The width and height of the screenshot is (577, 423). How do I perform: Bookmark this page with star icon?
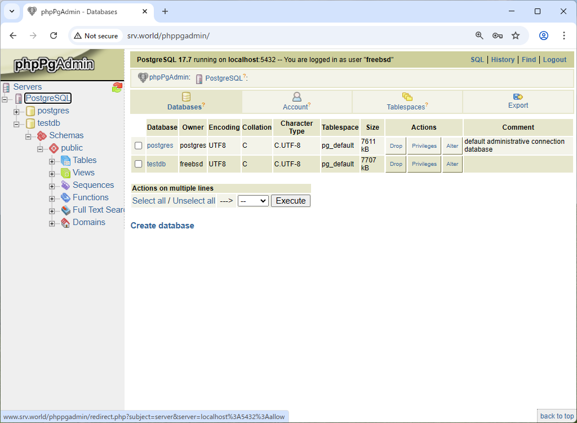click(516, 36)
